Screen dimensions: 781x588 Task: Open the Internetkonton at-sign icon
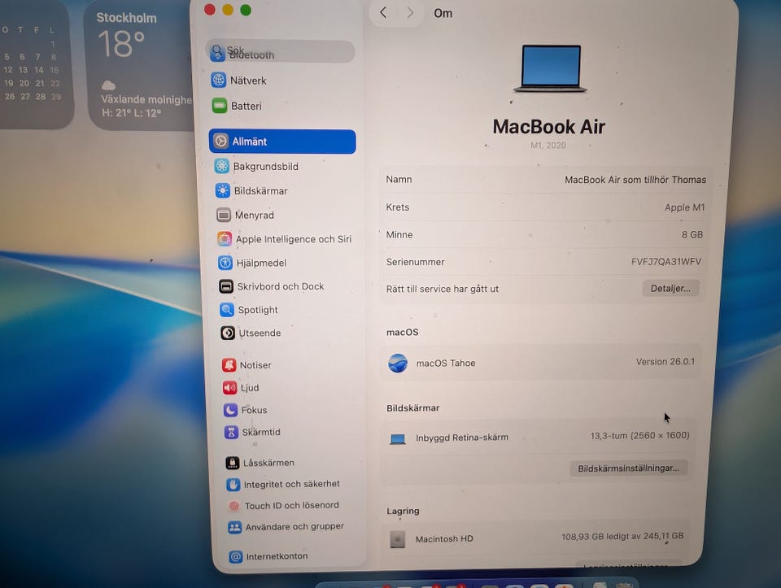[x=236, y=556]
